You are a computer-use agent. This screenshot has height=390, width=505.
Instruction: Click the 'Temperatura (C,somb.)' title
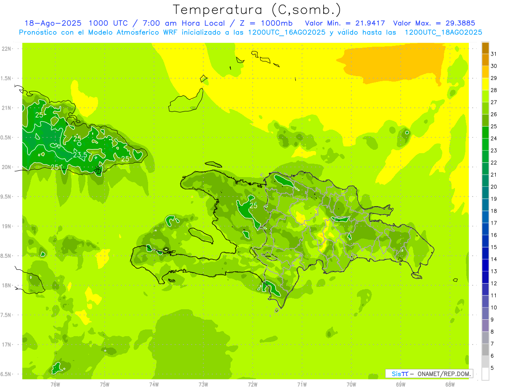pyautogui.click(x=257, y=10)
